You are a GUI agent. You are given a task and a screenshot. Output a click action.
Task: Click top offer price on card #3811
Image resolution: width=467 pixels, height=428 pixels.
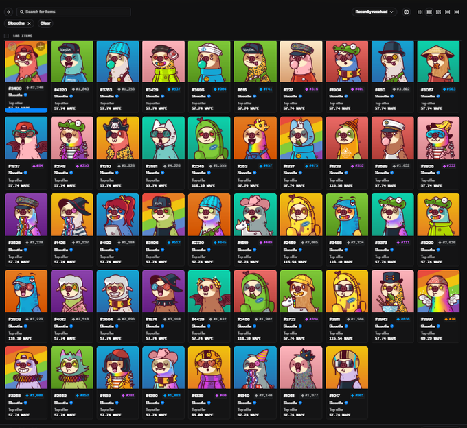click(x=341, y=338)
